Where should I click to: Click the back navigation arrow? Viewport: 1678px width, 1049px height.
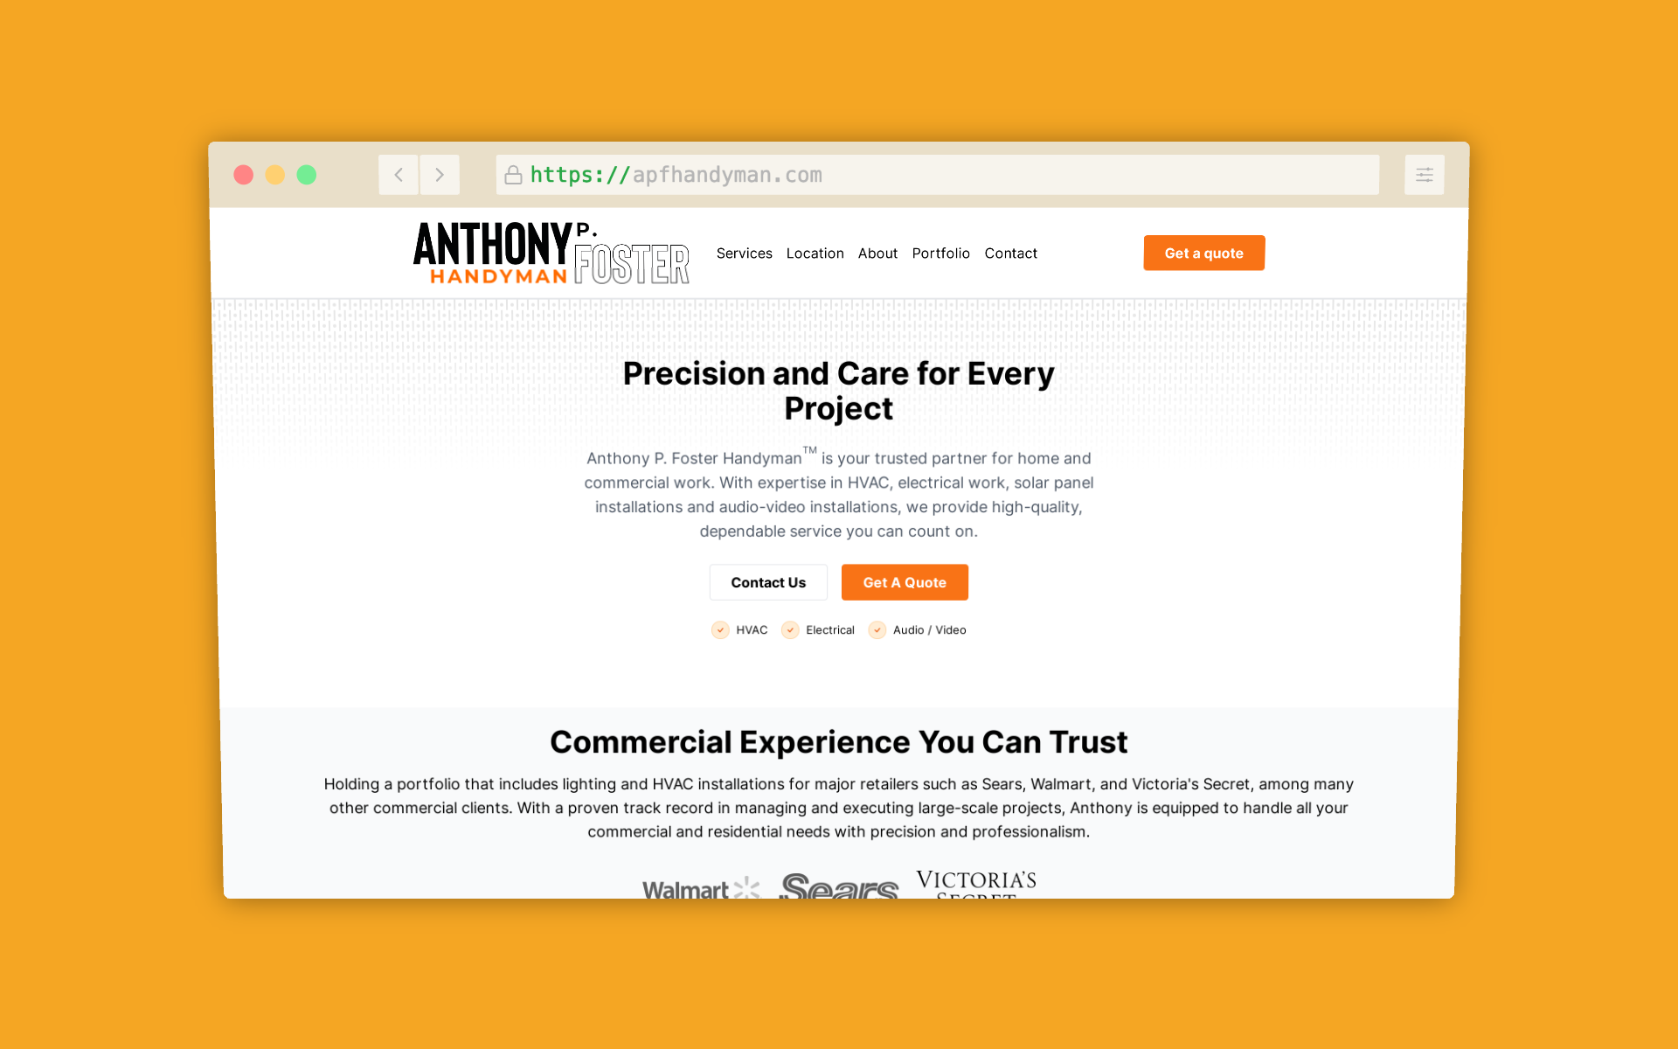(x=398, y=174)
